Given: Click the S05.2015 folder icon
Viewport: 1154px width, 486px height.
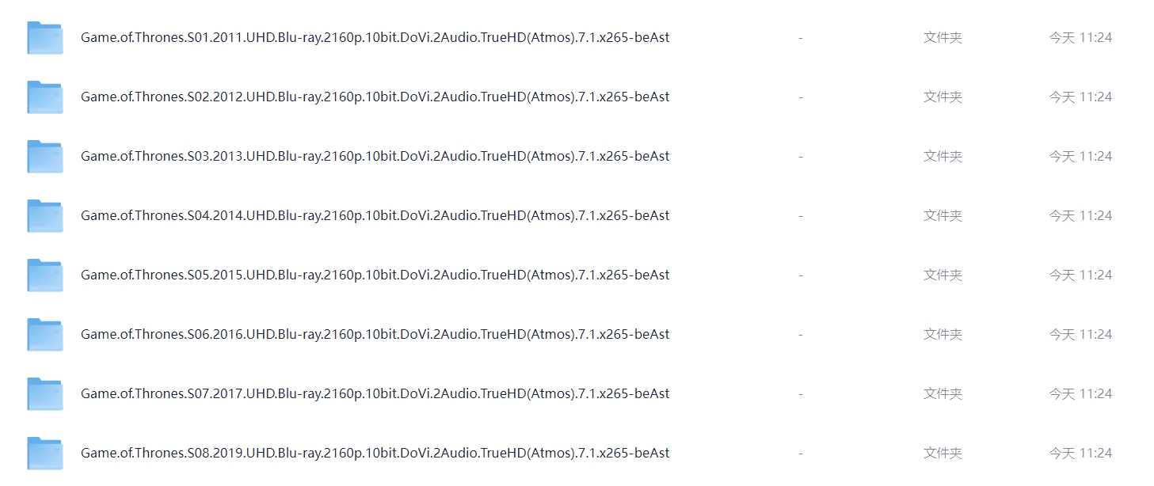Looking at the screenshot, I should click(45, 275).
